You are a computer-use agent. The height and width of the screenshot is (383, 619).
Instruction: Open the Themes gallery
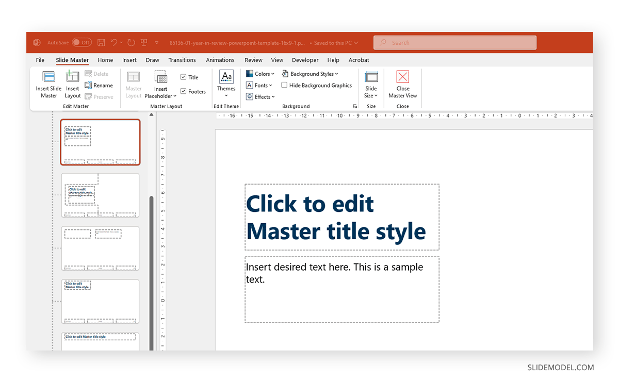tap(226, 85)
